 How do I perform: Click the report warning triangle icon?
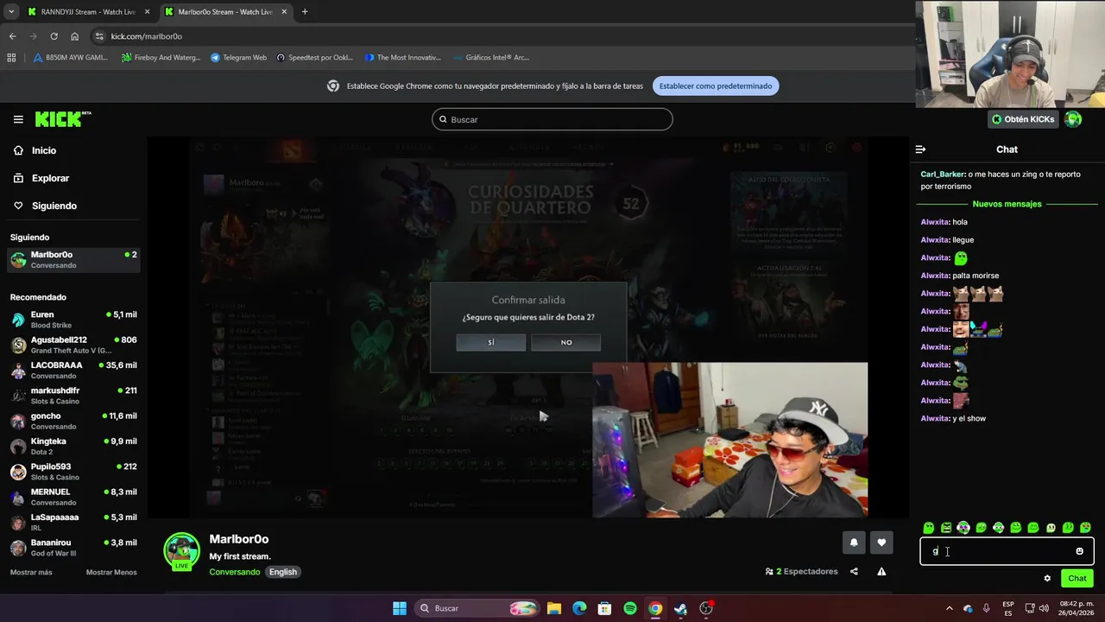pyautogui.click(x=881, y=571)
